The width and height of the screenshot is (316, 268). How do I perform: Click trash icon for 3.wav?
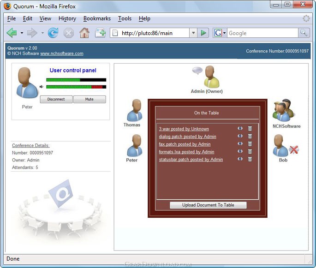point(250,129)
